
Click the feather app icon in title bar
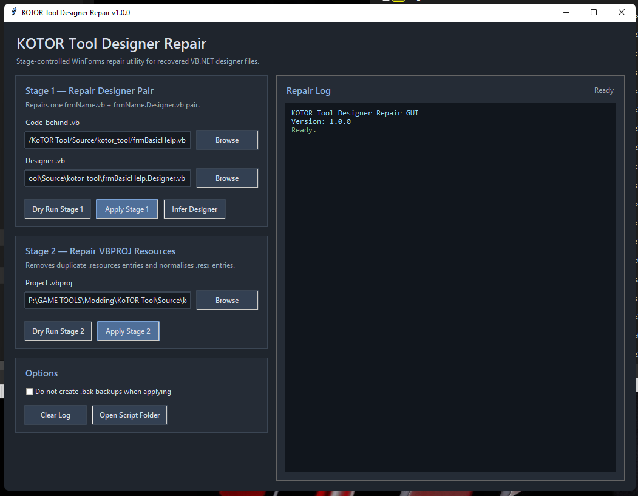(13, 12)
